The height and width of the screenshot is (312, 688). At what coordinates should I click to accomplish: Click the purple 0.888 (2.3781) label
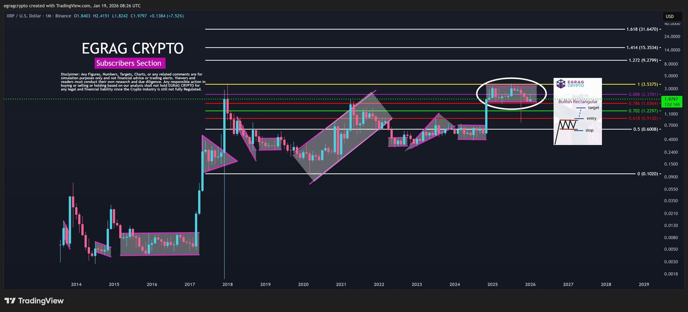[643, 94]
